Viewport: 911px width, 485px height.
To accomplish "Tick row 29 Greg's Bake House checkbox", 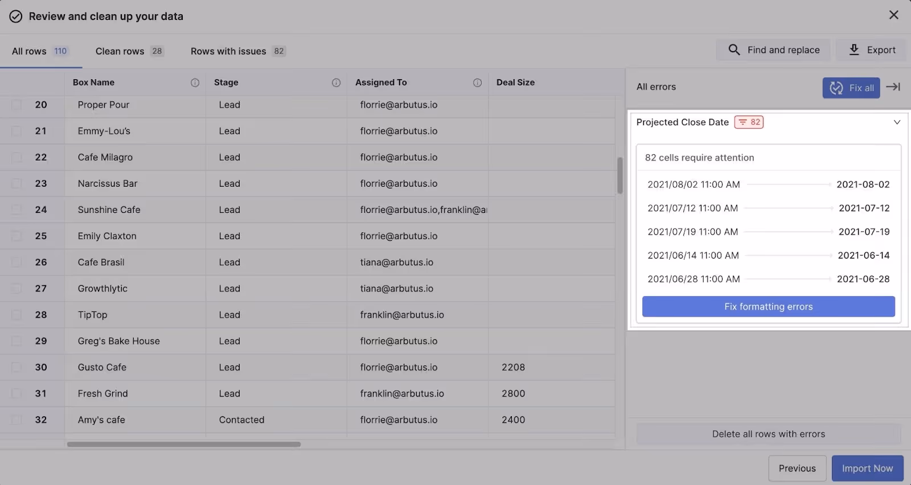I will (17, 341).
